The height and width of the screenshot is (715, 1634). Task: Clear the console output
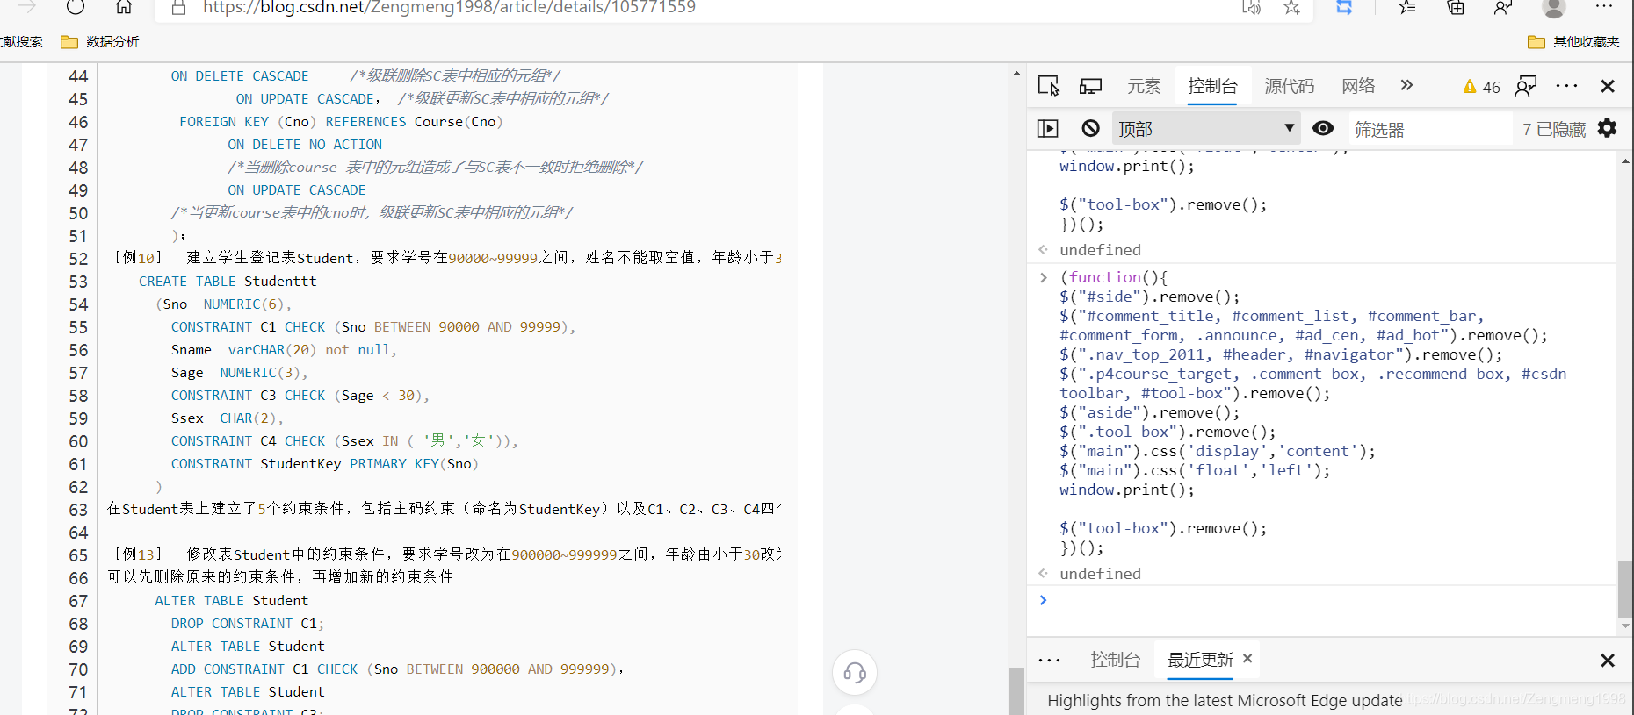click(1090, 129)
